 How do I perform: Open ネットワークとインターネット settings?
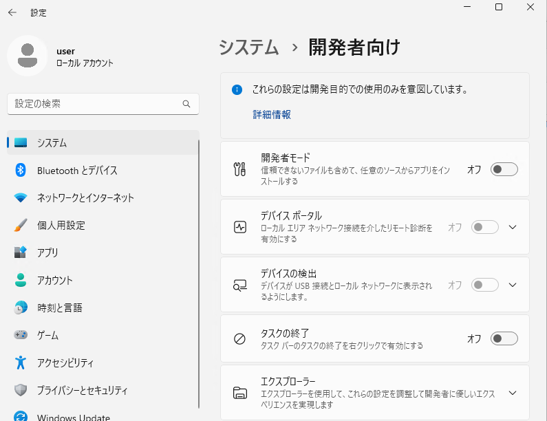[x=85, y=197]
